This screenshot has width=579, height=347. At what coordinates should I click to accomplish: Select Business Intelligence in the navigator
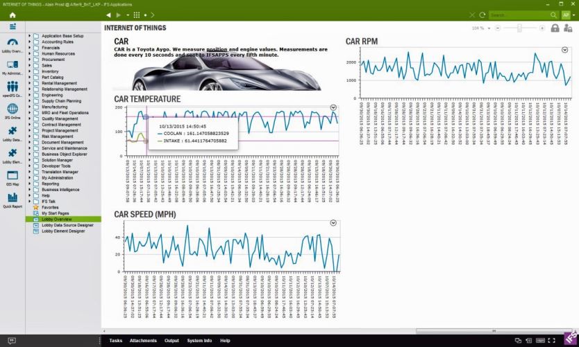click(x=60, y=189)
